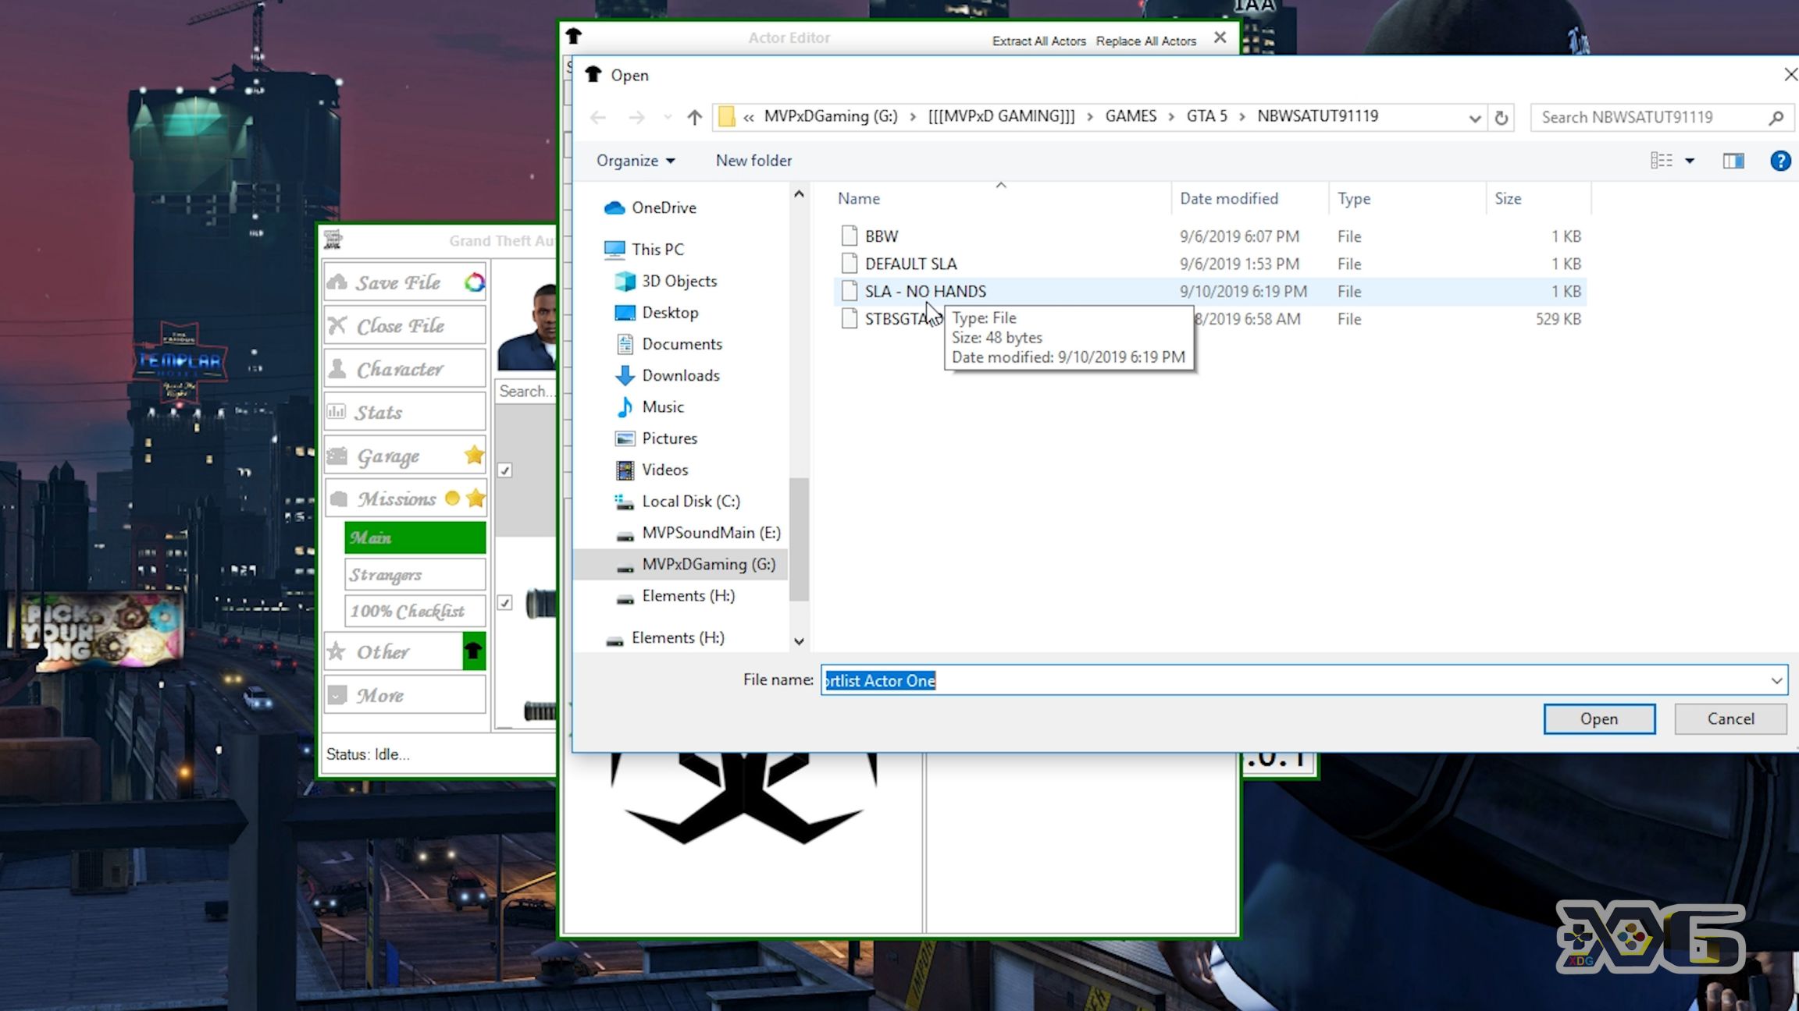
Task: Click the Forward arrow in Open dialog
Action: [x=636, y=117]
